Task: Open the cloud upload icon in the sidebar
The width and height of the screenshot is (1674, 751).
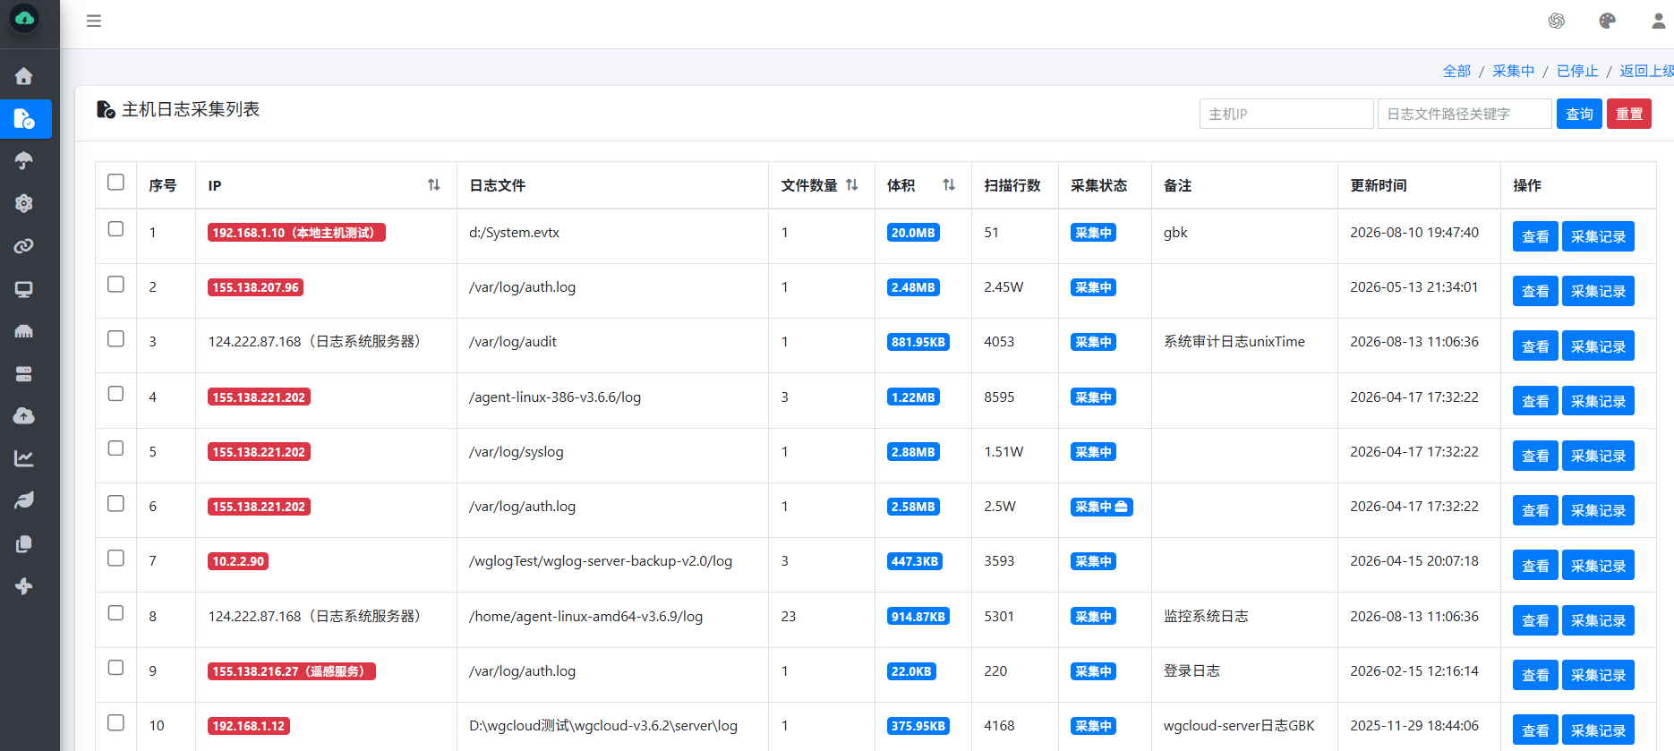Action: 24,416
